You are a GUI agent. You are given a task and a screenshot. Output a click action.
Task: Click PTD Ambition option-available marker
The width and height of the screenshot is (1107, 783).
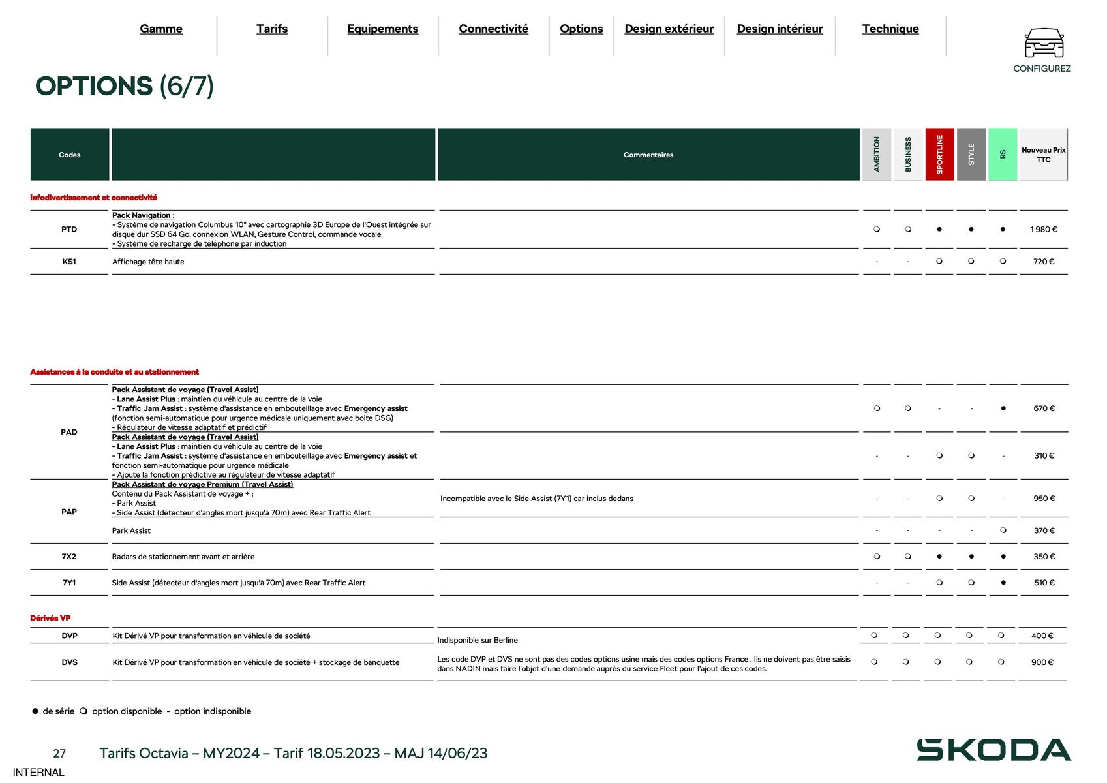877,230
